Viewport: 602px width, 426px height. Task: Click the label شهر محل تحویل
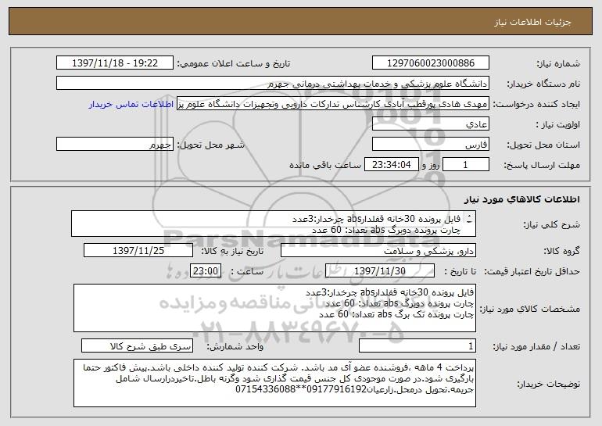[x=210, y=145]
